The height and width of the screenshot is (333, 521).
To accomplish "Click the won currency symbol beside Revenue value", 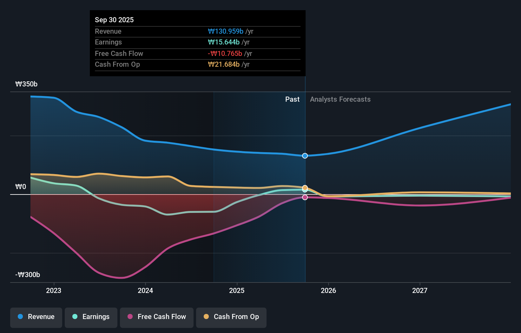I will [211, 31].
